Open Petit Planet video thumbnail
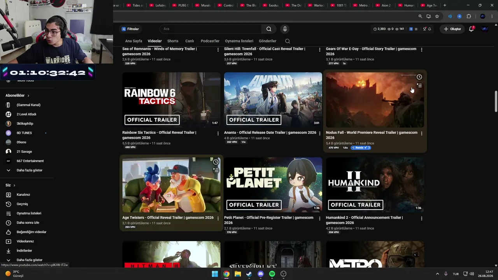This screenshot has width=498, height=280. tap(273, 185)
